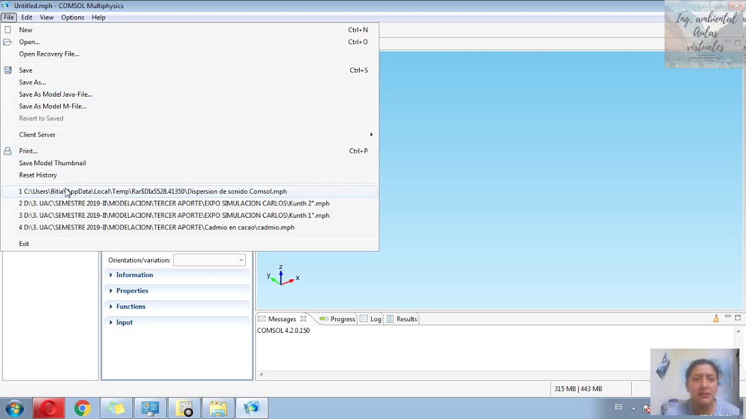Screen dimensions: 746x419
Task: Click the Print printer icon
Action: pos(8,151)
